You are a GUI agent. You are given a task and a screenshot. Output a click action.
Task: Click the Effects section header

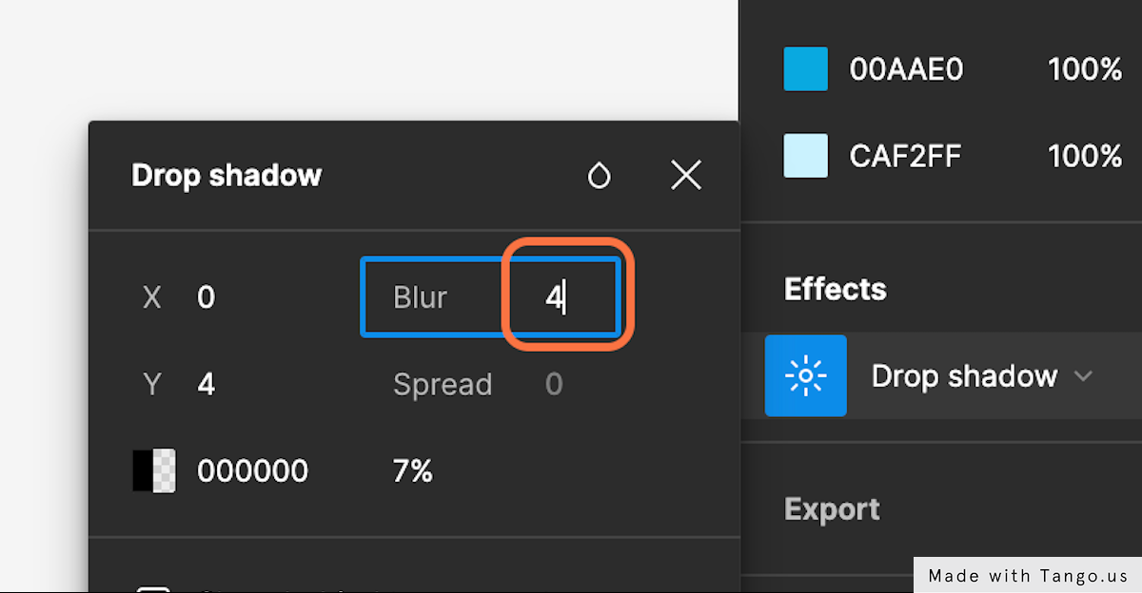click(x=835, y=289)
